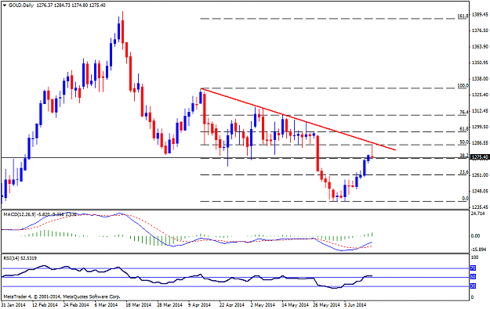Click the 14 May 2014 date label
The image size is (490, 309).
pos(294,304)
